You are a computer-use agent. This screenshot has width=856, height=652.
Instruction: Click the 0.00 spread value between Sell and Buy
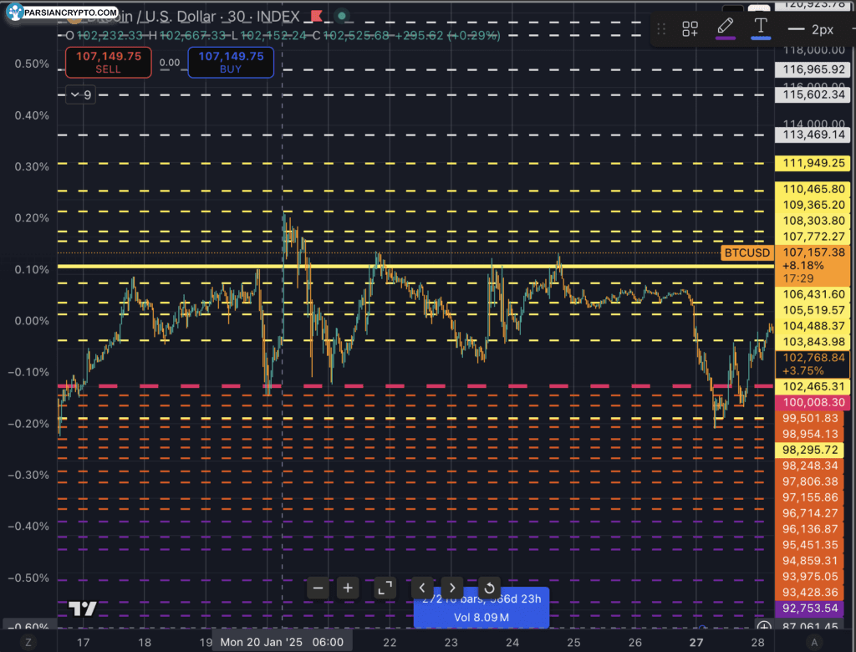[x=170, y=63]
